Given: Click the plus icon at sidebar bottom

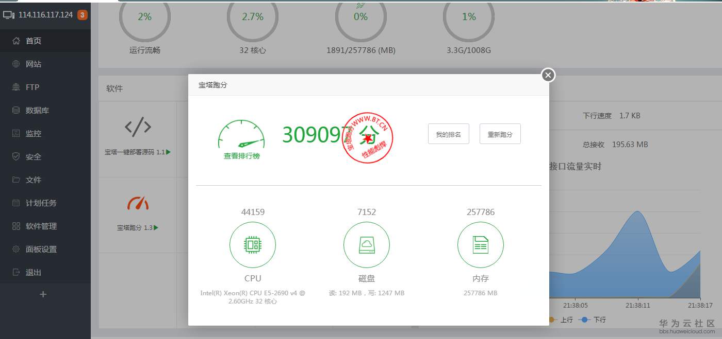Looking at the screenshot, I should (43, 294).
